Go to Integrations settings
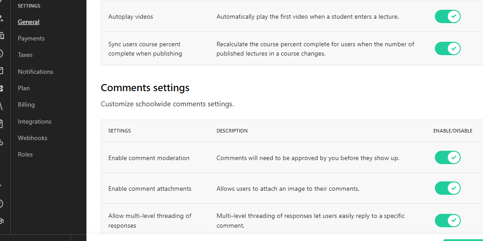 pyautogui.click(x=34, y=121)
